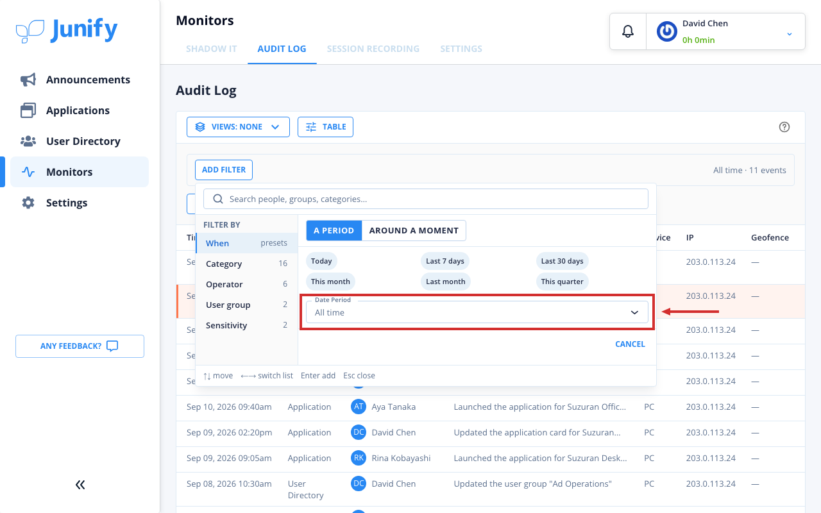Click the ANY FEEDBACK? button
The image size is (821, 513).
80,346
